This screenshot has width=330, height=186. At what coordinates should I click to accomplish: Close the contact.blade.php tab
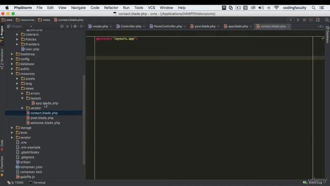pyautogui.click(x=288, y=26)
